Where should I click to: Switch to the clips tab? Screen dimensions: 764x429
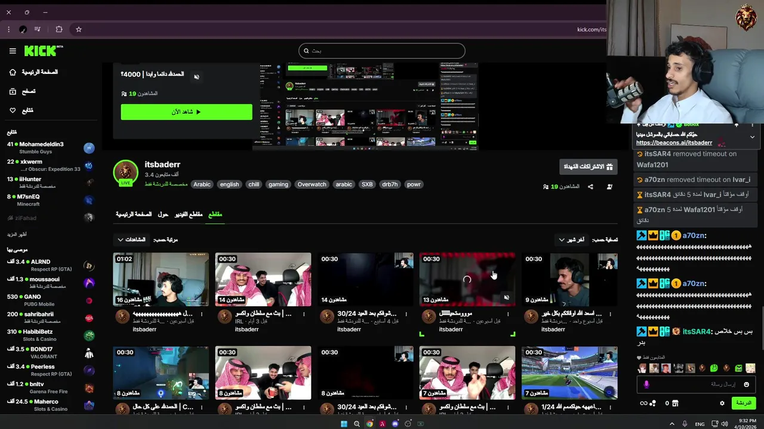click(215, 214)
